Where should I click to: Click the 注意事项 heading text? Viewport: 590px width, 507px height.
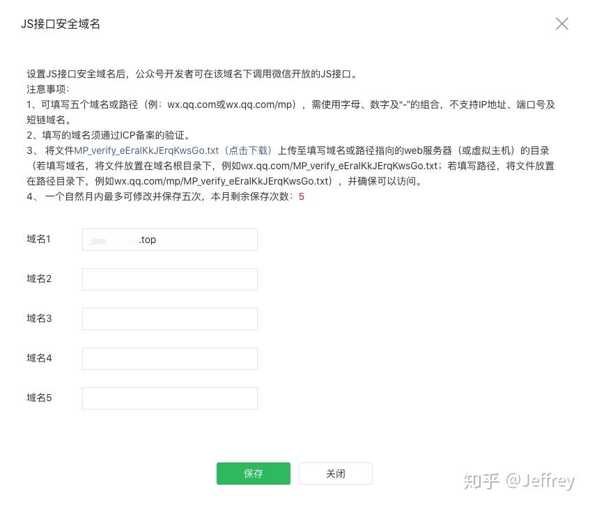point(48,89)
